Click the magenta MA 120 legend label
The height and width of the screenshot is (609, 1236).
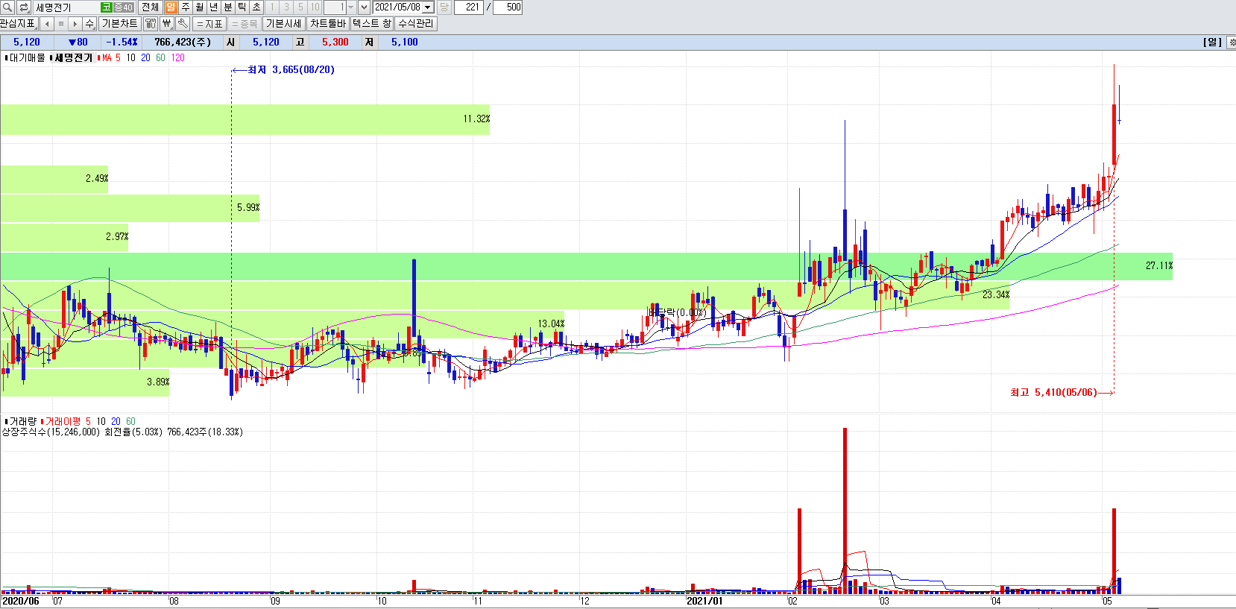click(177, 57)
